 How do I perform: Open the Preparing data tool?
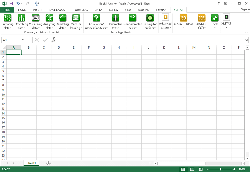click(x=8, y=21)
